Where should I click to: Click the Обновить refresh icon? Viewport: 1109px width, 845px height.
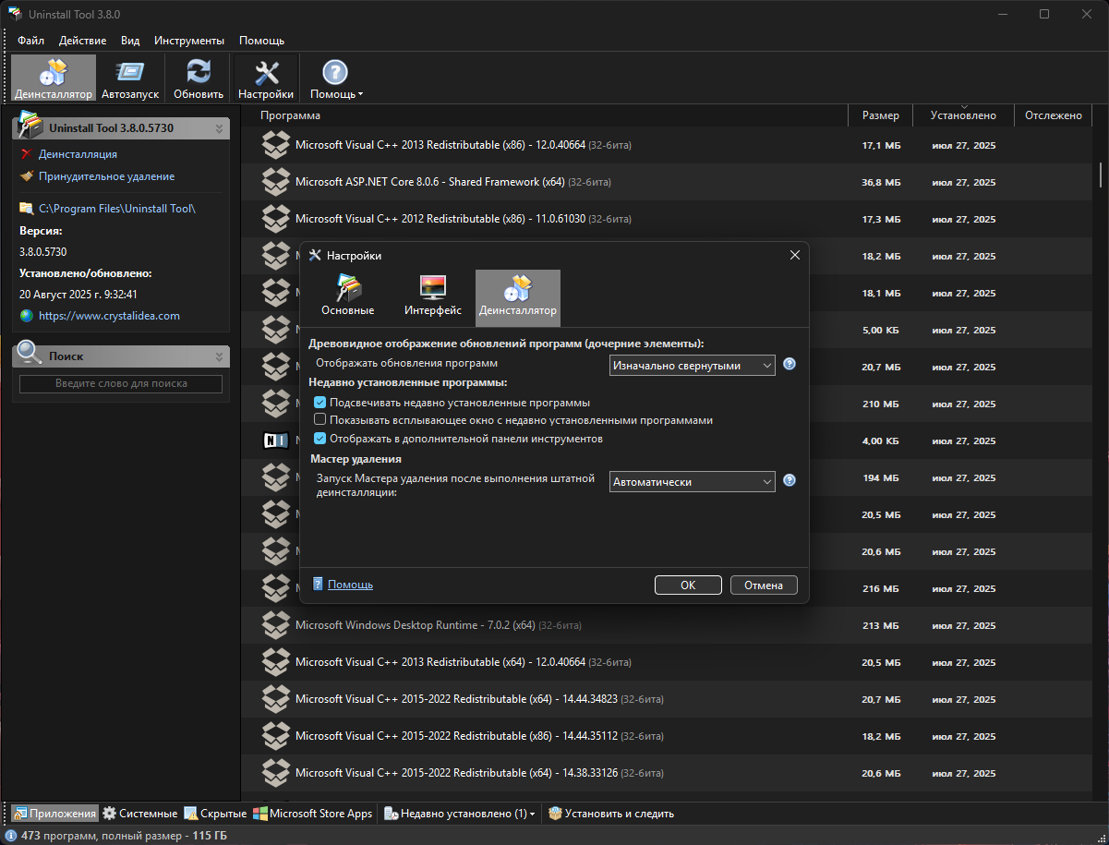pyautogui.click(x=199, y=73)
